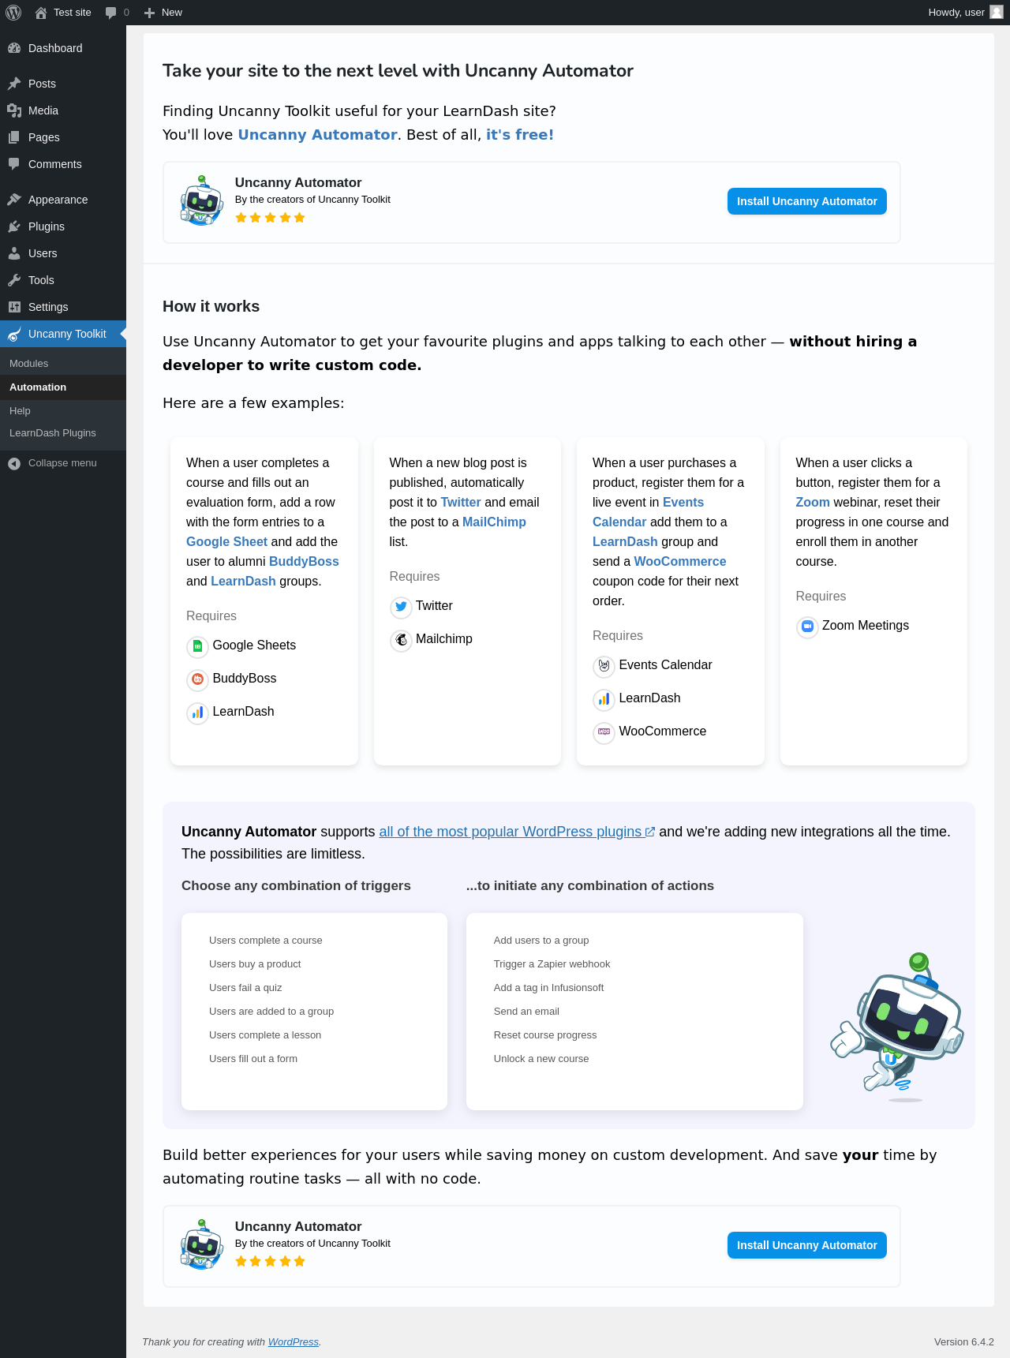The image size is (1010, 1358).
Task: Click the top Install Uncanny Automator button
Action: click(x=806, y=201)
